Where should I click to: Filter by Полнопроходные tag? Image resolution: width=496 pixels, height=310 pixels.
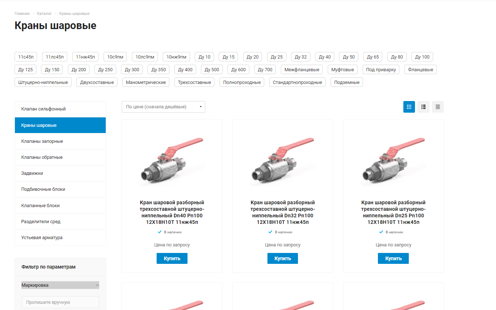(242, 82)
